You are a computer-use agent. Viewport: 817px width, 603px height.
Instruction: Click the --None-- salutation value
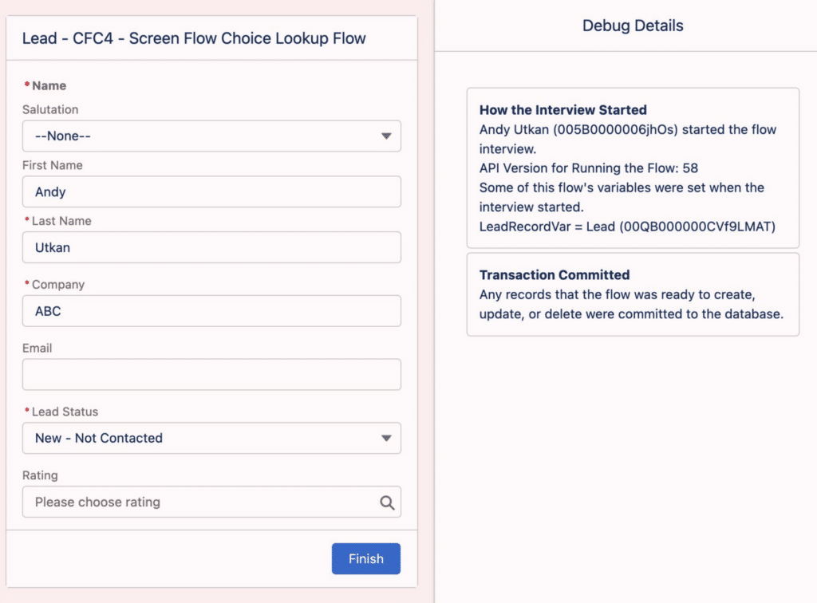coord(62,136)
